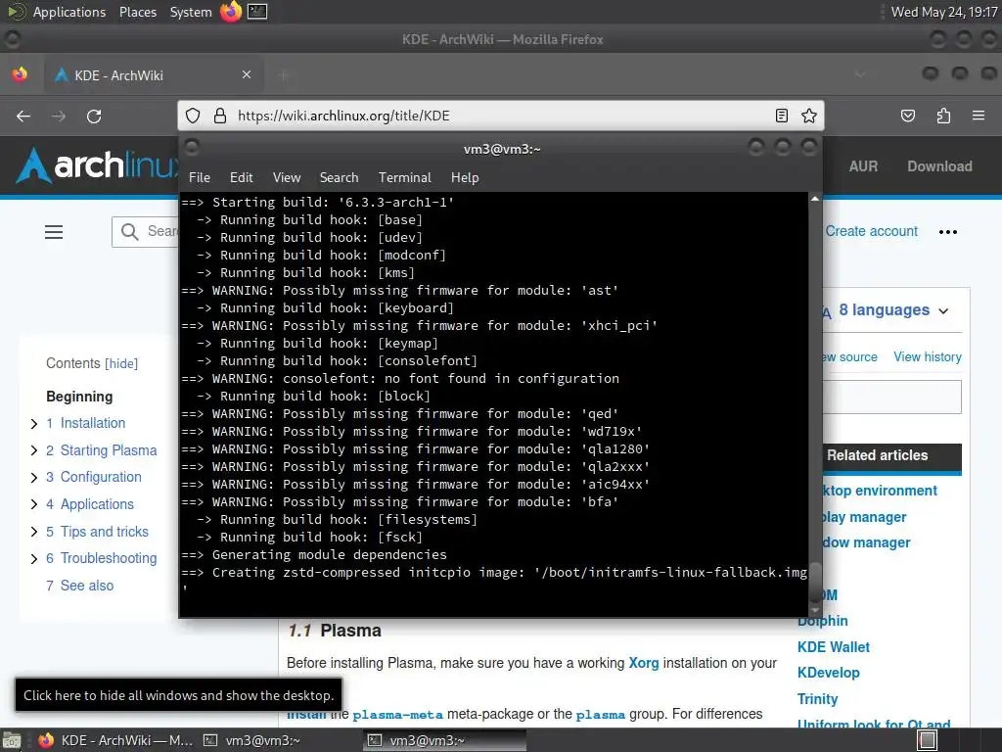Screen dimensions: 1002x752
Task: Open the shield tracking protection icon
Action: click(x=193, y=116)
